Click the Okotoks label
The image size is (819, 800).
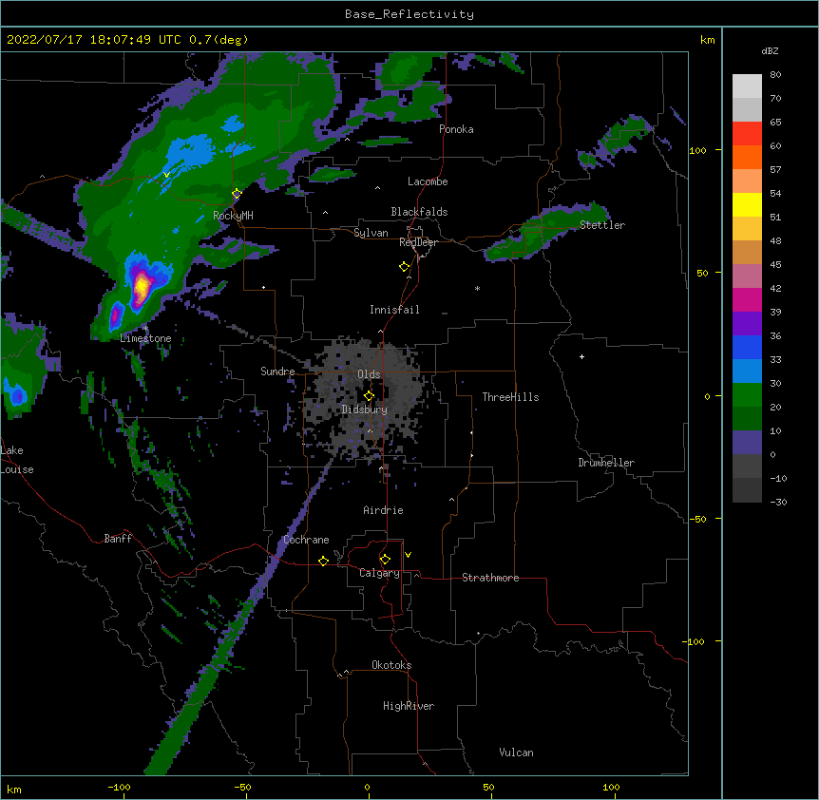[391, 665]
